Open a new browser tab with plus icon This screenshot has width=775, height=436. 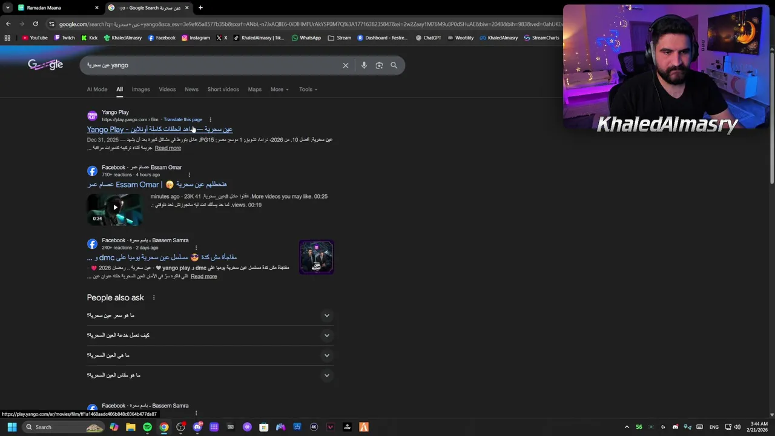pos(200,8)
